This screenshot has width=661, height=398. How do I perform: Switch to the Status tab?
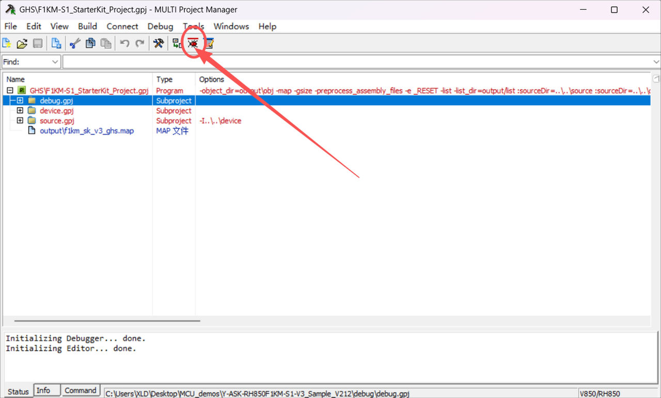18,391
